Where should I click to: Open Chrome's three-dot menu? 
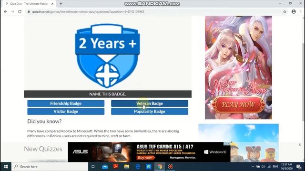pos(301,11)
